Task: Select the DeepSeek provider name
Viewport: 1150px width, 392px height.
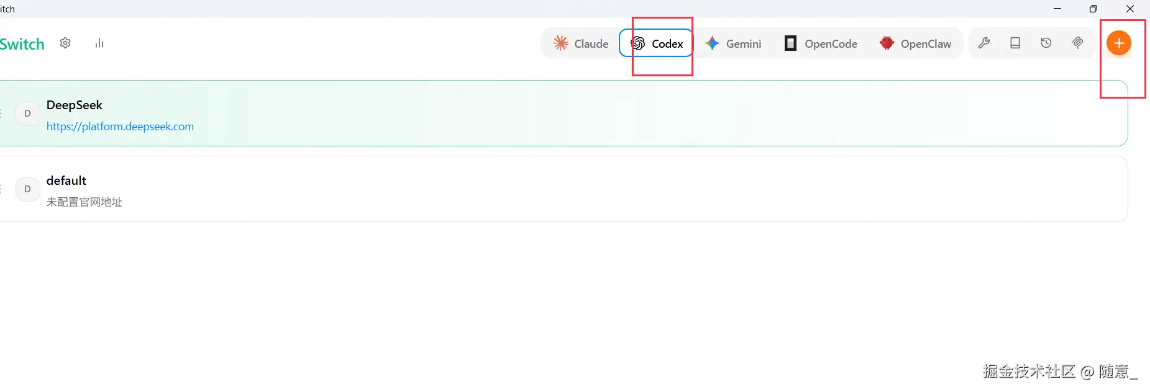Action: pyautogui.click(x=75, y=105)
